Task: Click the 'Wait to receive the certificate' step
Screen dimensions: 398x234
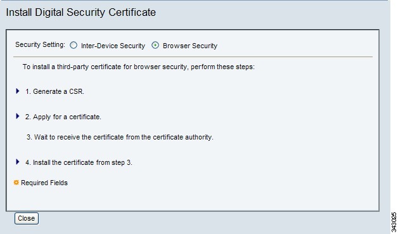Action: pos(120,137)
